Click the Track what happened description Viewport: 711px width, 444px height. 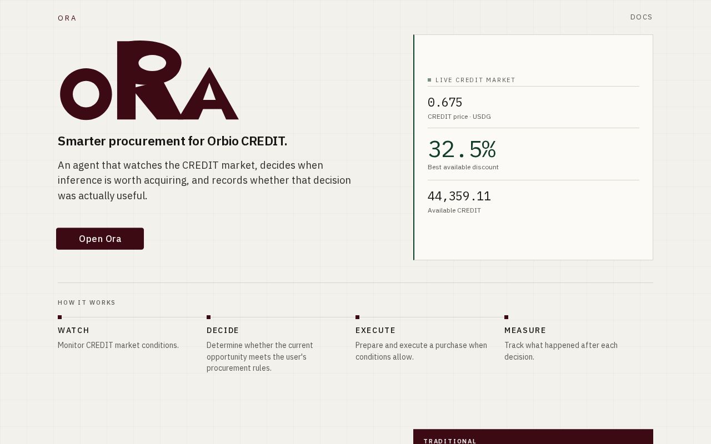(x=561, y=351)
